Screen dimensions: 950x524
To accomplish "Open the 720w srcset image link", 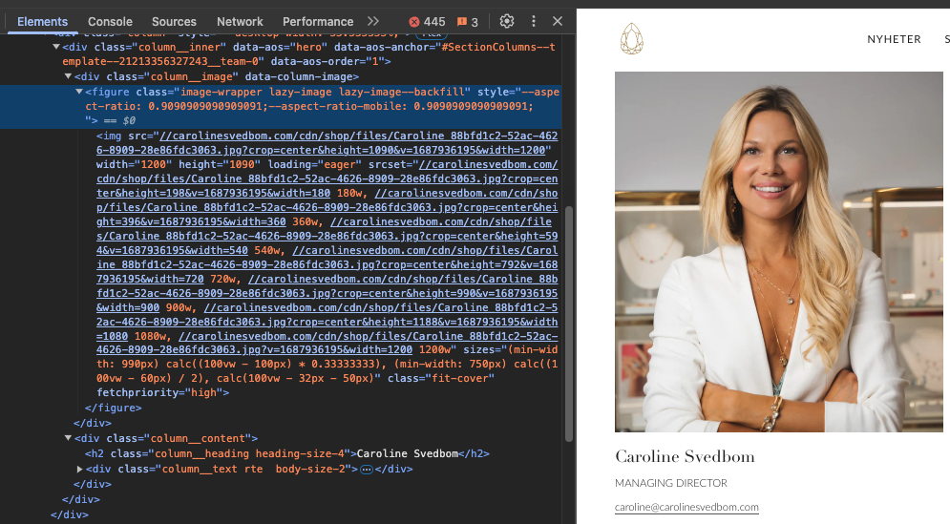I will click(327, 264).
